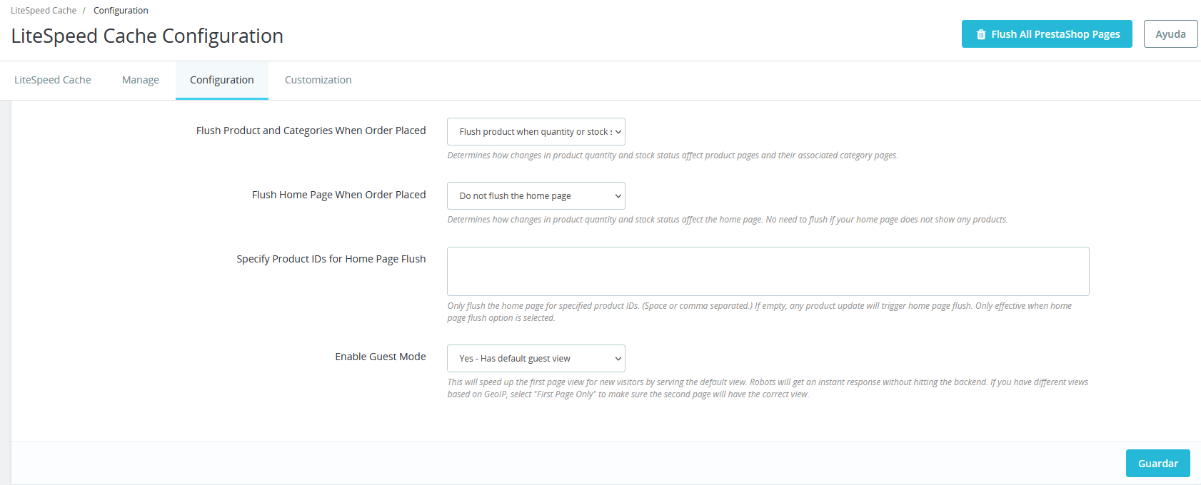1201x485 pixels.
Task: Click the Configuration breadcrumb text
Action: [121, 11]
